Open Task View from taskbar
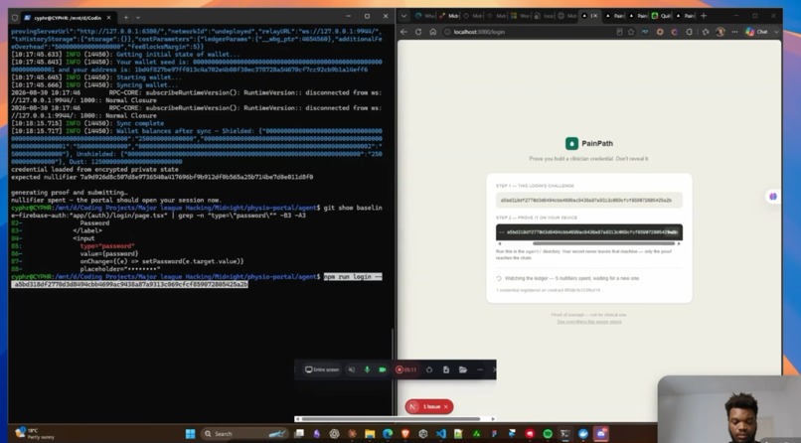The width and height of the screenshot is (801, 443). pyautogui.click(x=299, y=434)
